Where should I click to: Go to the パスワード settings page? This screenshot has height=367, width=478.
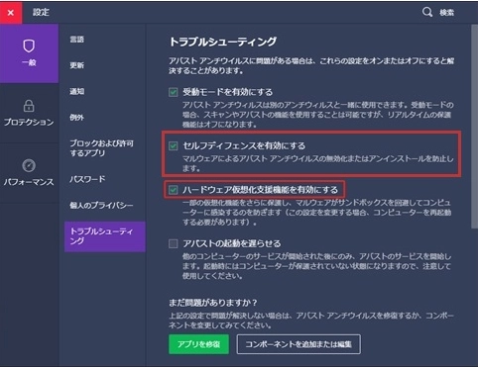pos(87,179)
